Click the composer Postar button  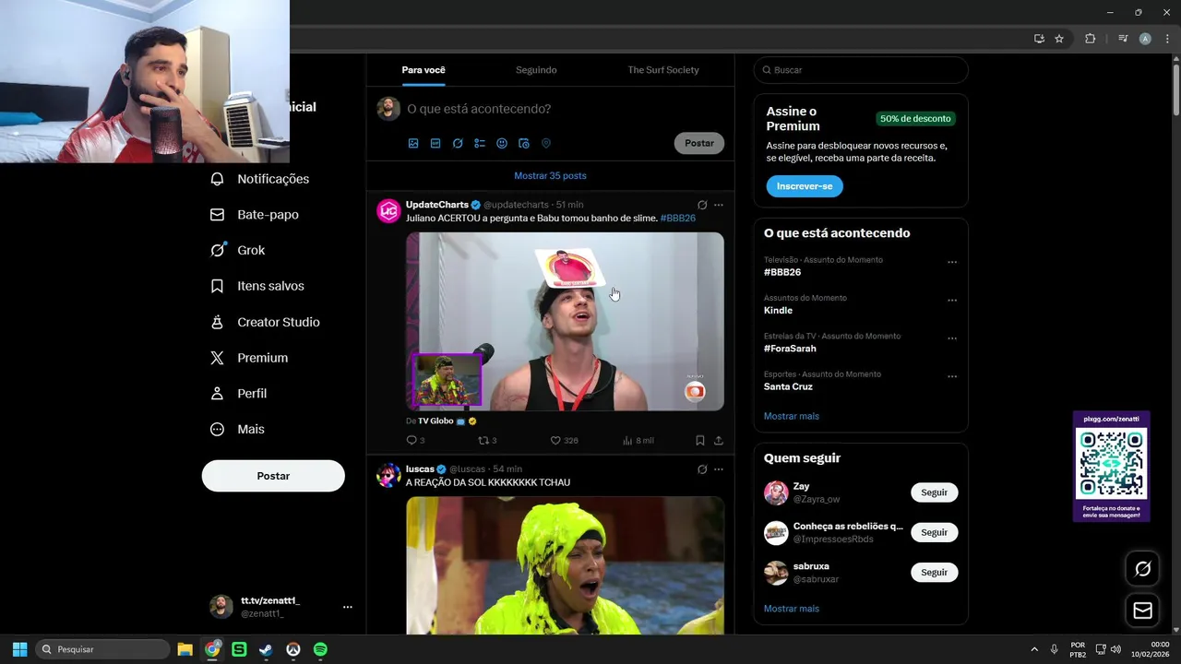[x=699, y=143]
